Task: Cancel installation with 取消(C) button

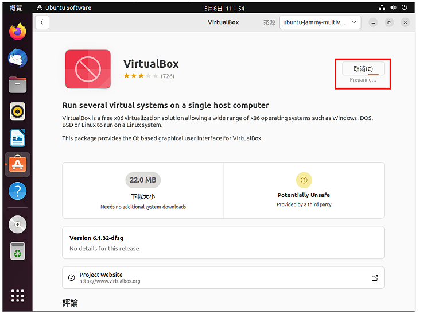Action: click(363, 69)
